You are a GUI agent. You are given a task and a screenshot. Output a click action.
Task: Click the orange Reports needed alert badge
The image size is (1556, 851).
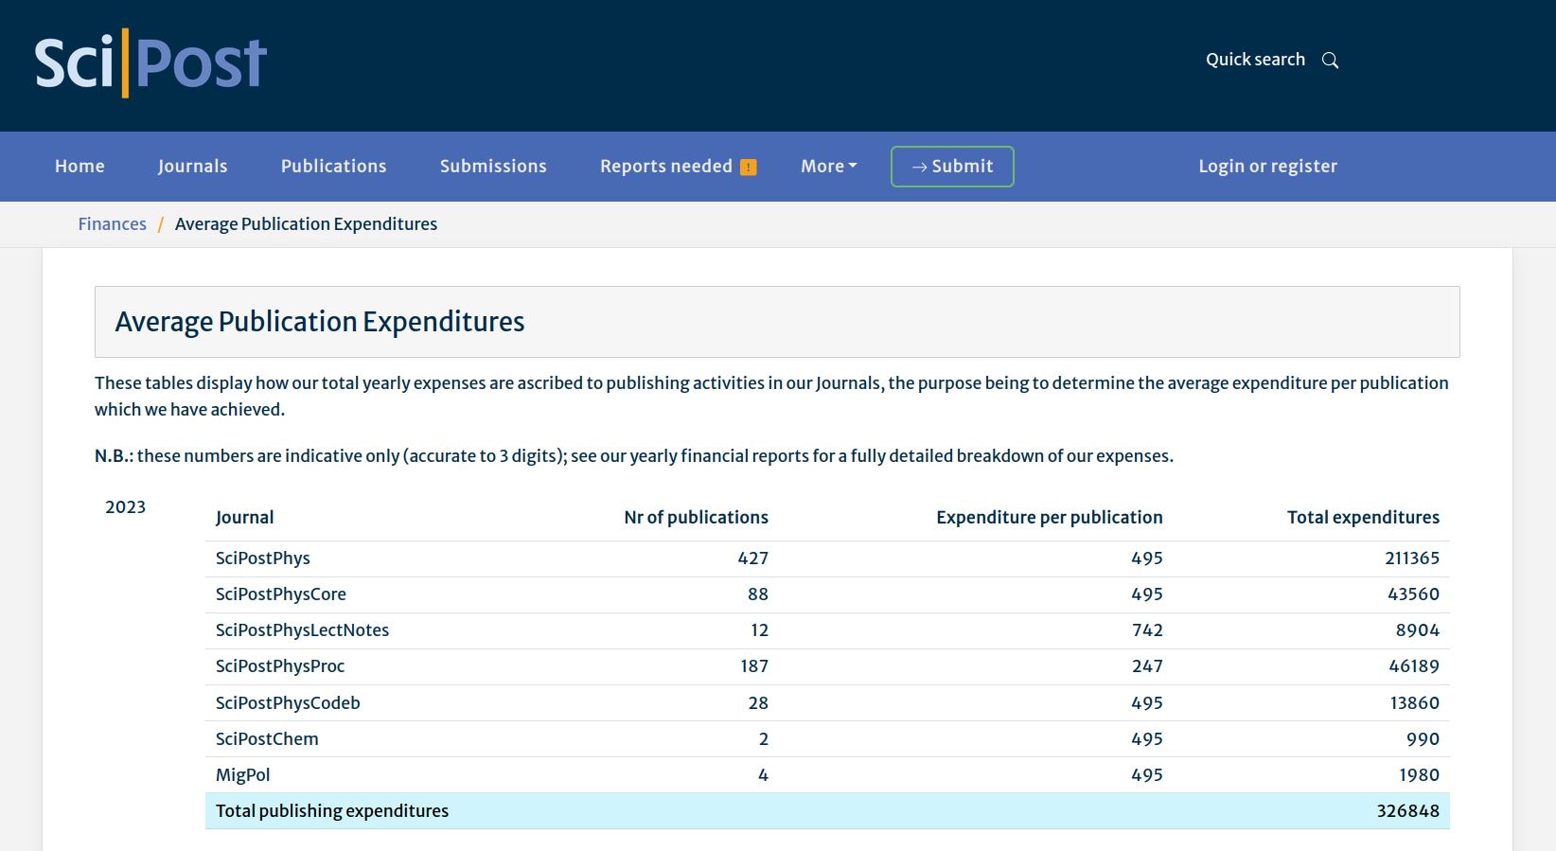point(748,168)
